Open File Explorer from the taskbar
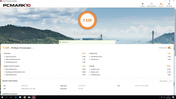The width and height of the screenshot is (176, 99). pos(20,97)
